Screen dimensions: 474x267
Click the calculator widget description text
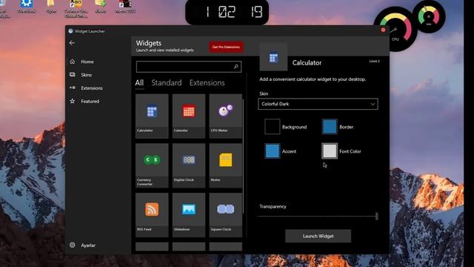pyautogui.click(x=313, y=79)
